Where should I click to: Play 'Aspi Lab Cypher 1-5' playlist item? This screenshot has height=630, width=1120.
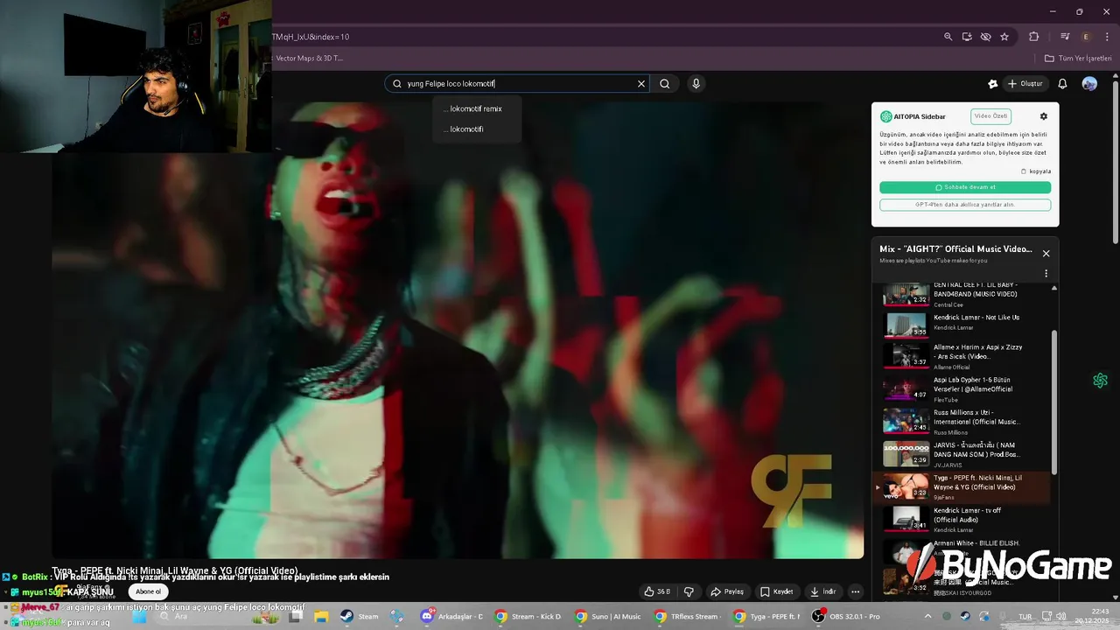[962, 388]
